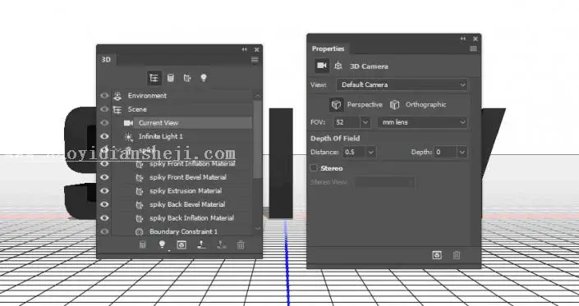This screenshot has height=306, width=579.
Task: Add new light from 3D panel footer
Action: coord(162,244)
